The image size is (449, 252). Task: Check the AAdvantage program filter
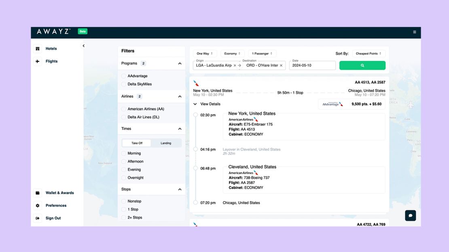tap(124, 76)
